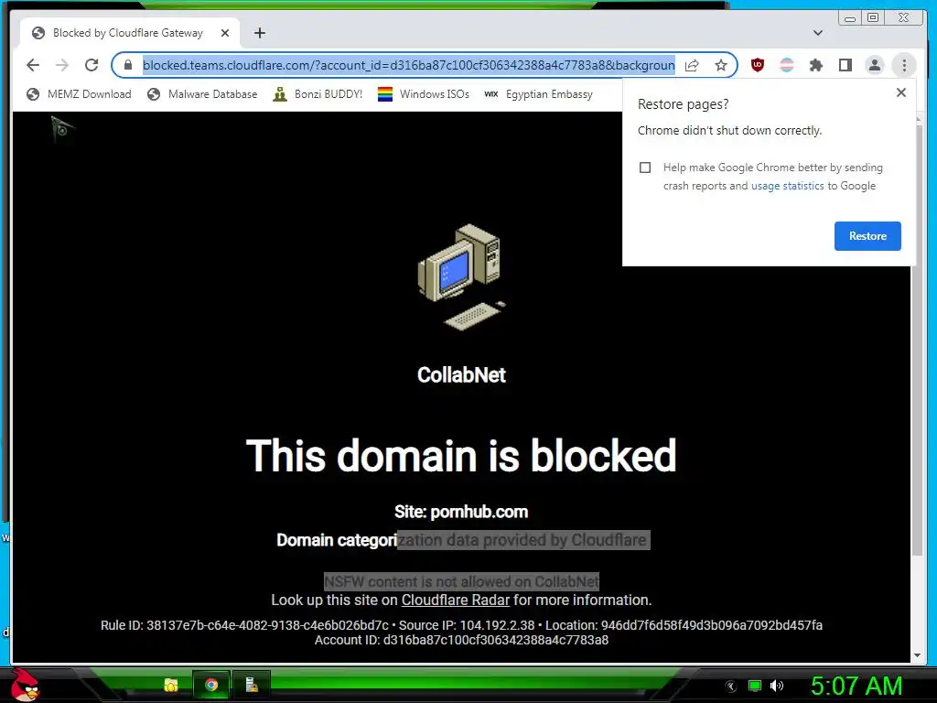Open the folder icon in the taskbar
This screenshot has width=937, height=703.
click(x=171, y=685)
